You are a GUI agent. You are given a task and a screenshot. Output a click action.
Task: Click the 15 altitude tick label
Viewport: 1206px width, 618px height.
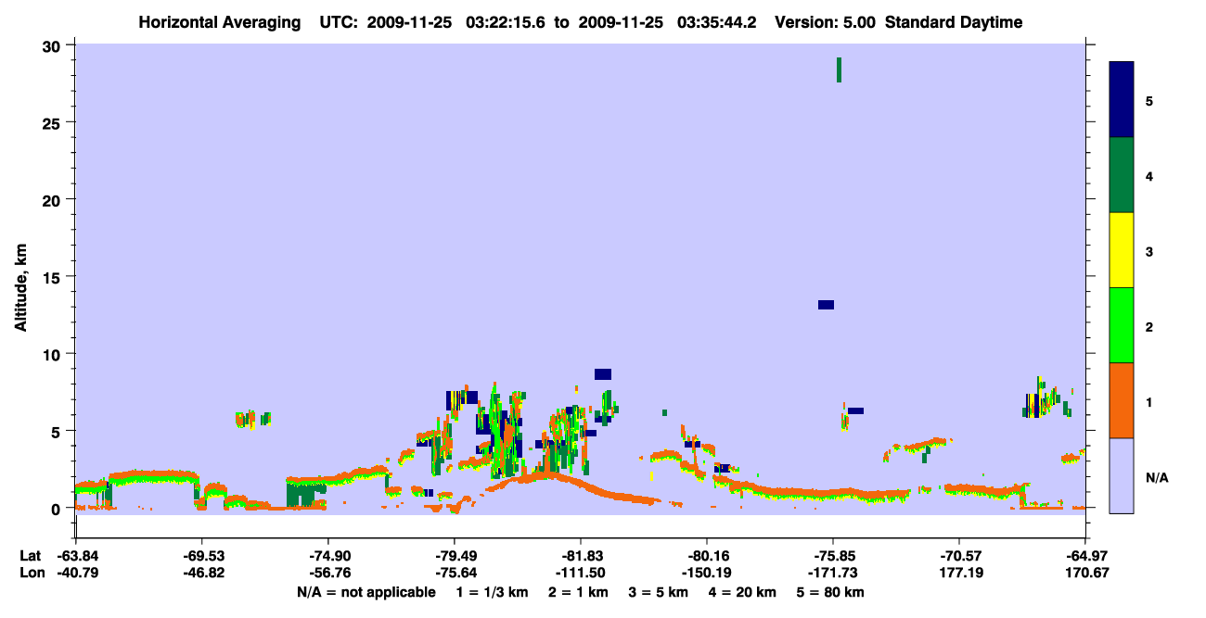pyautogui.click(x=54, y=277)
